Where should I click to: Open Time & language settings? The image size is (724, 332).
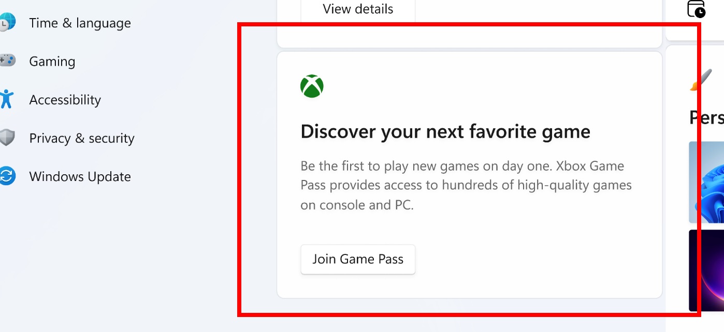[80, 23]
